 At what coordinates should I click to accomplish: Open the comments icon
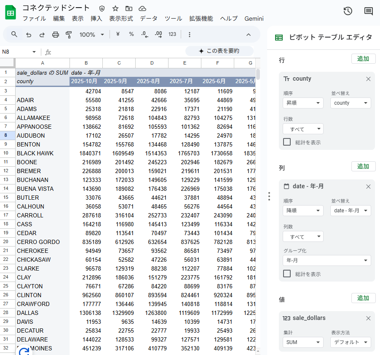click(369, 11)
